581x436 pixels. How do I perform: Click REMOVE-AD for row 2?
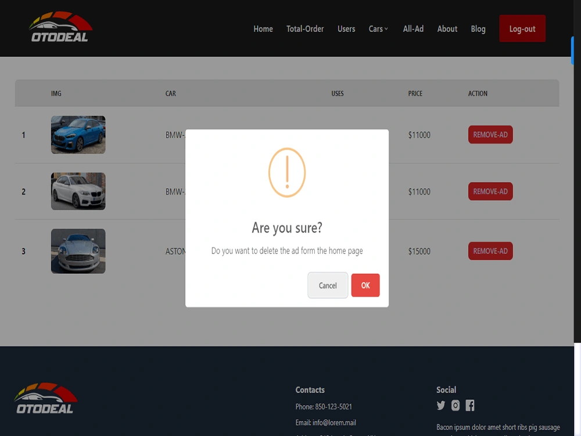pyautogui.click(x=490, y=191)
